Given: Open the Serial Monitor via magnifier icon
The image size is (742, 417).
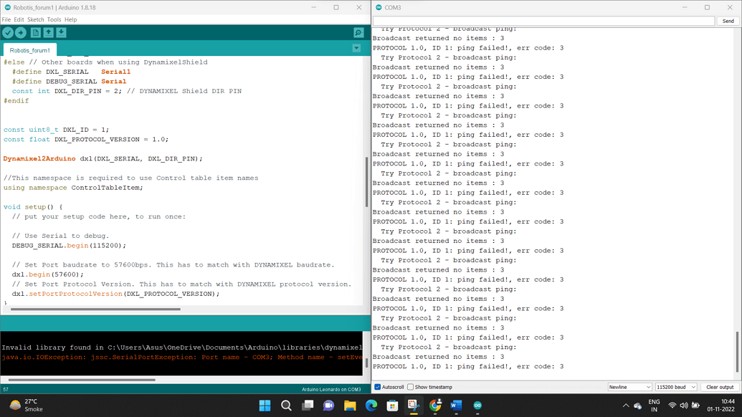Looking at the screenshot, I should 358,32.
